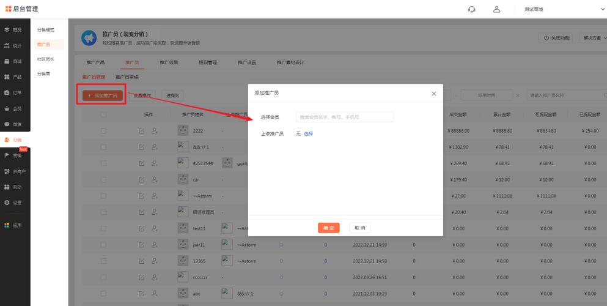This screenshot has width=607, height=306.
Task: Focus the 选择会员 member search field
Action: (345, 117)
